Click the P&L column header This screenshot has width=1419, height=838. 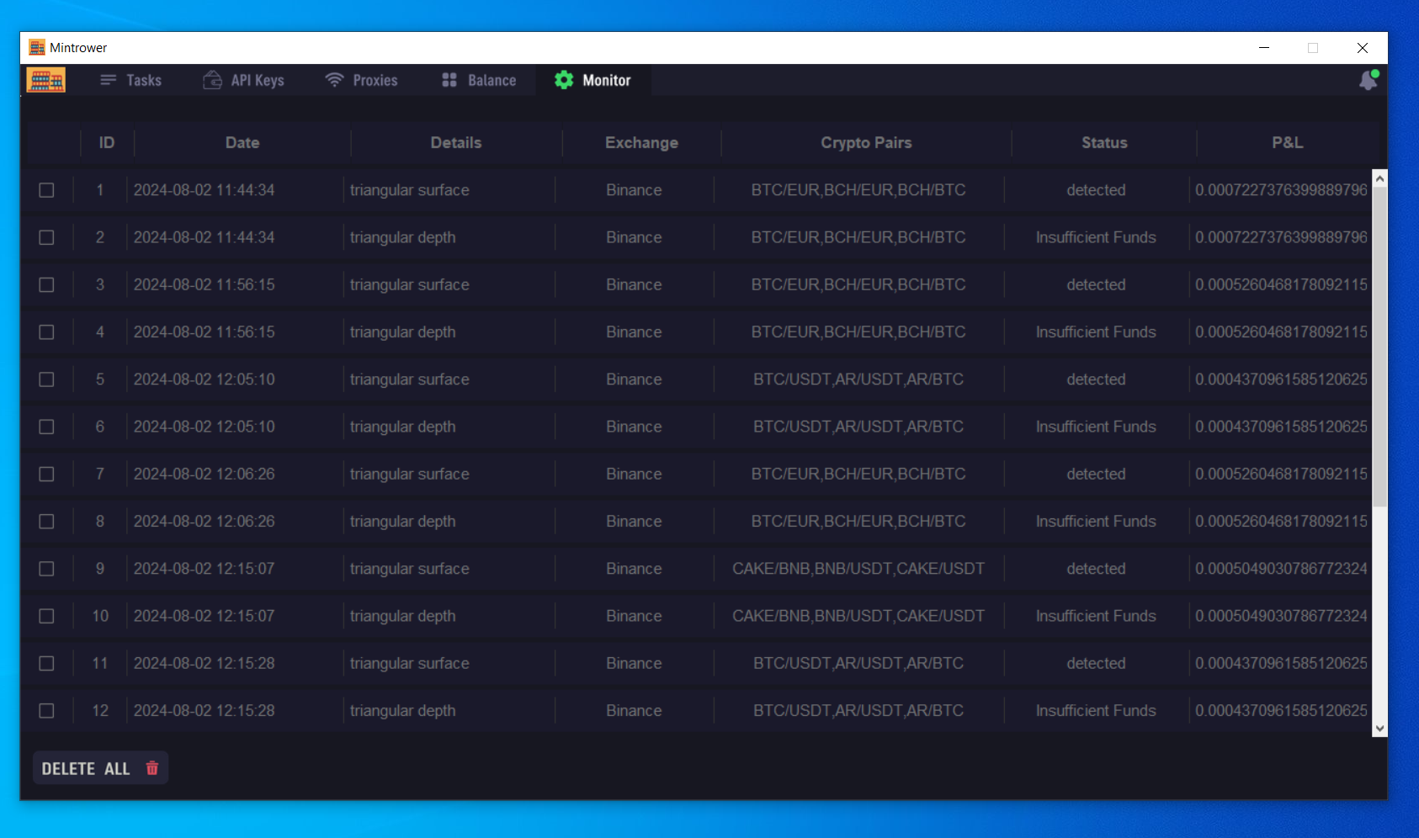[x=1287, y=142]
